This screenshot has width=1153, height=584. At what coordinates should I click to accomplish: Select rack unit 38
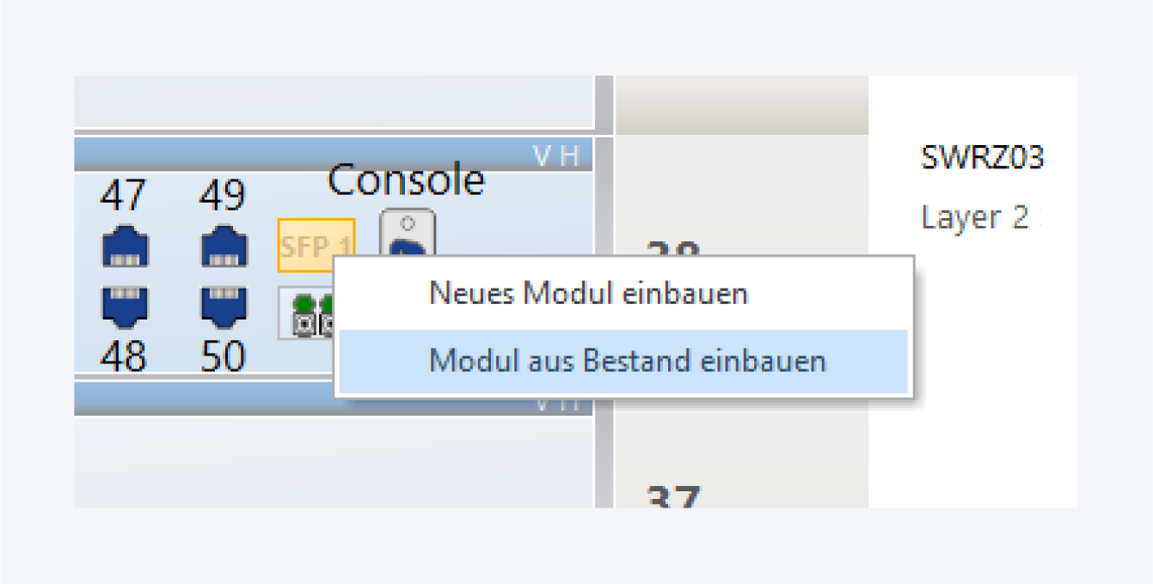(672, 249)
